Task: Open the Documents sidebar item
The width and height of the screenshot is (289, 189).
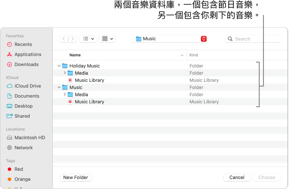Action: click(x=27, y=96)
